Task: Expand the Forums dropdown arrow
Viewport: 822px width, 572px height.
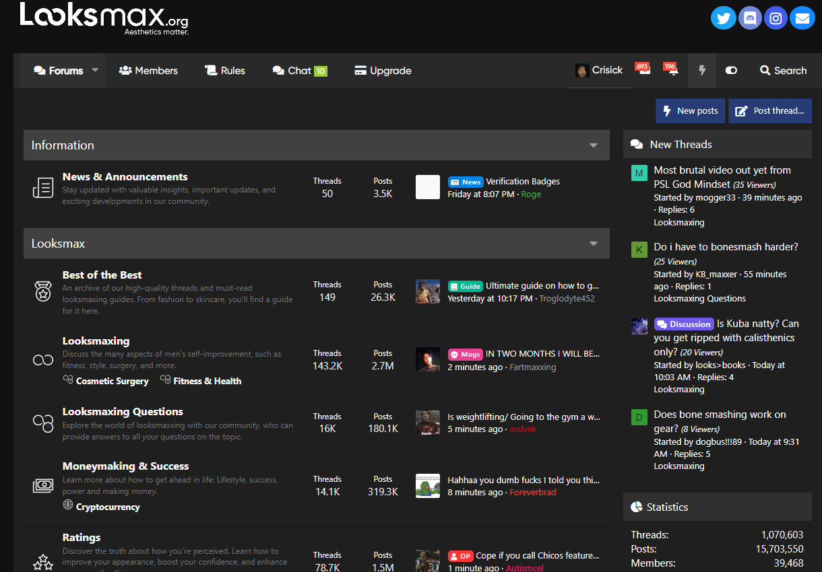Action: click(x=95, y=70)
